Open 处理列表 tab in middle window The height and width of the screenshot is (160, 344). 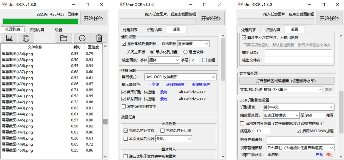(130, 30)
